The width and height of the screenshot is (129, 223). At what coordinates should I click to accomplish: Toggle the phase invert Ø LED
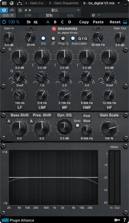(53, 38)
